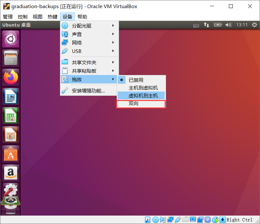
Task: Open the Ubuntu Dash launcher
Action: click(x=11, y=39)
